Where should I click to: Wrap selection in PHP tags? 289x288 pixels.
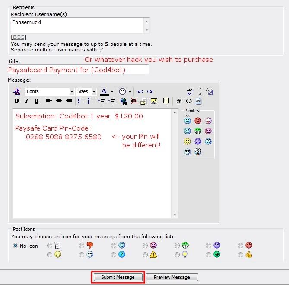(x=198, y=101)
